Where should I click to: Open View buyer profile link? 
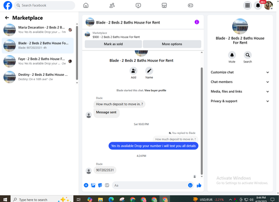[155, 90]
